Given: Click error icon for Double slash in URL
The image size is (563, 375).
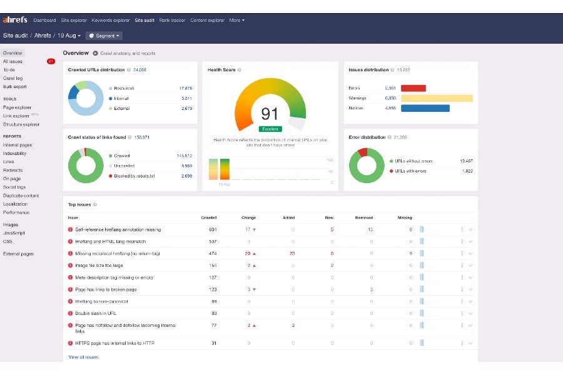Looking at the screenshot, I should tap(70, 313).
